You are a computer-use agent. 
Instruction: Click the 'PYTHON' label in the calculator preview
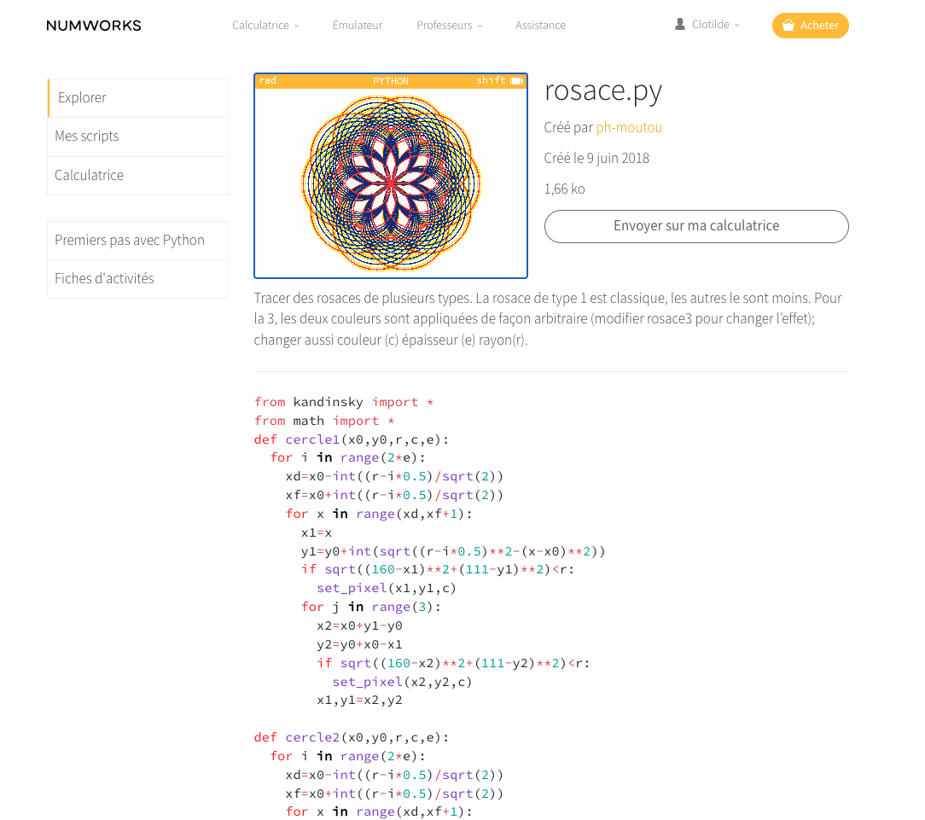click(391, 81)
